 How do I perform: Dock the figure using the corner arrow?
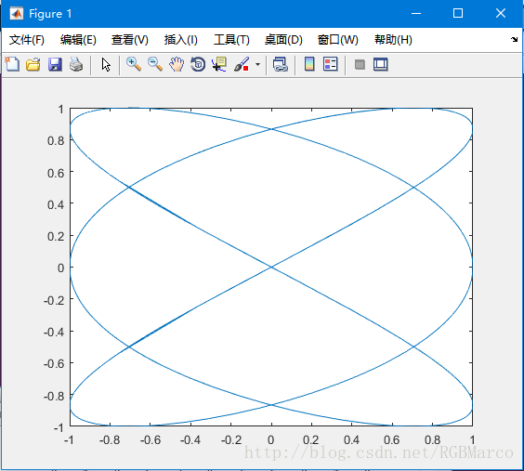click(514, 39)
